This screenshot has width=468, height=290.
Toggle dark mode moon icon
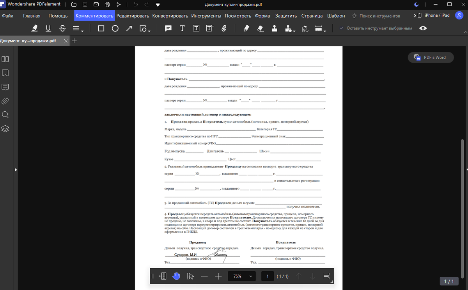pos(417,4)
